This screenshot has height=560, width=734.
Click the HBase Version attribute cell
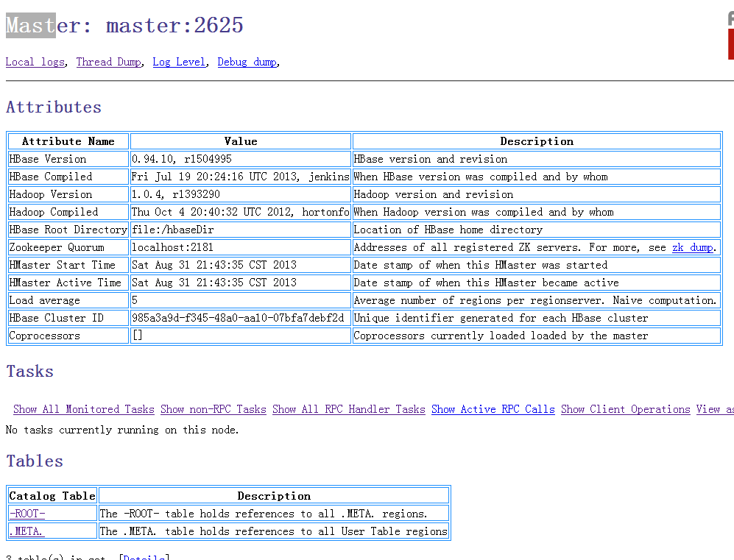(68, 159)
